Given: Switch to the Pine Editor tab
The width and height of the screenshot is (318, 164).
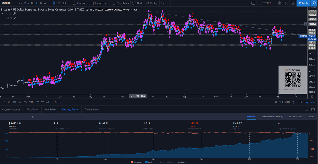Looking at the screenshot, I should (x=50, y=110).
